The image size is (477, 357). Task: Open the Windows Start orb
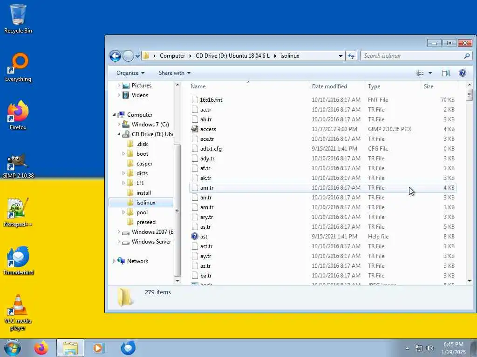point(13,348)
